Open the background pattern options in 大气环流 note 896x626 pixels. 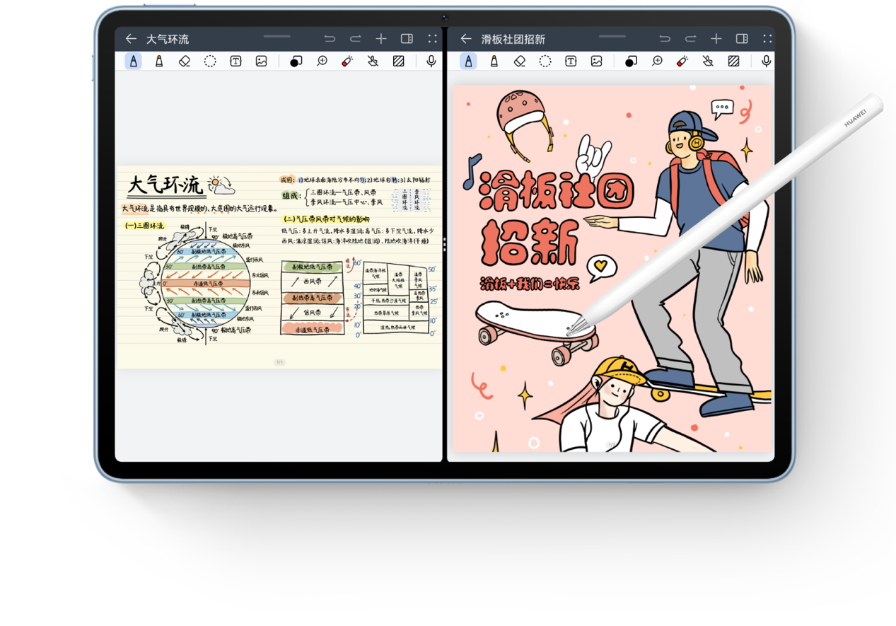pyautogui.click(x=399, y=62)
